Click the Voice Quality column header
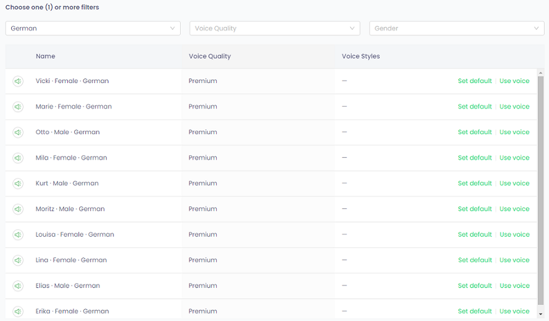Screen dimensions: 549x321 [210, 56]
